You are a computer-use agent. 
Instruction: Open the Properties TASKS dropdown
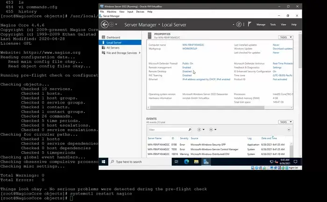(x=285, y=37)
